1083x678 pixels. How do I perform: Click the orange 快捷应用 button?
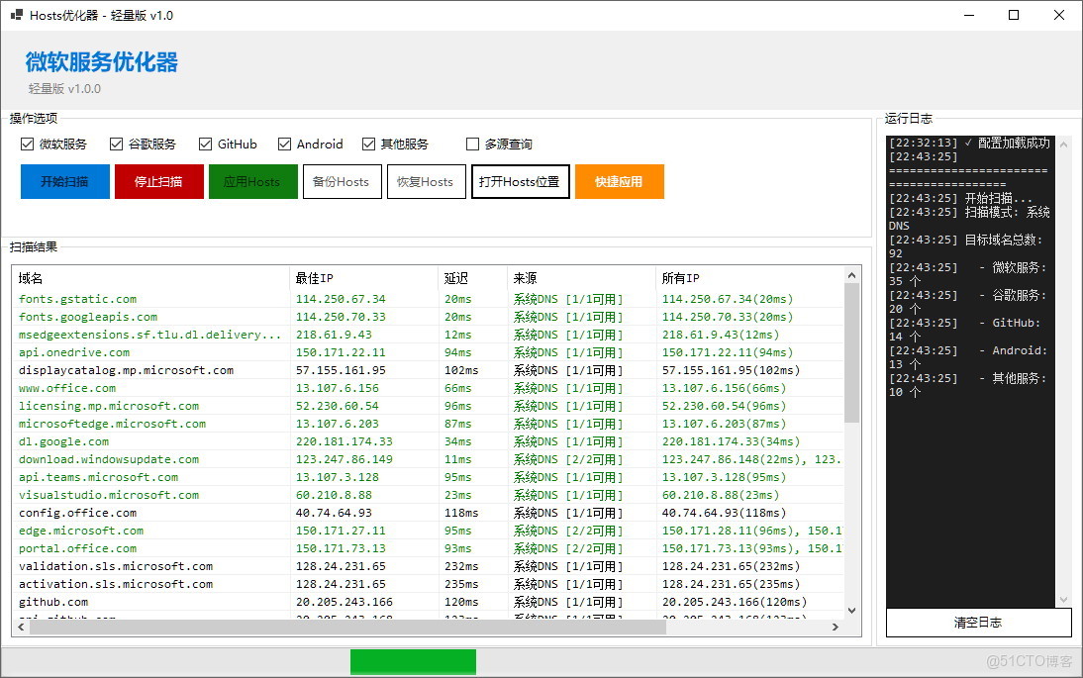point(619,181)
